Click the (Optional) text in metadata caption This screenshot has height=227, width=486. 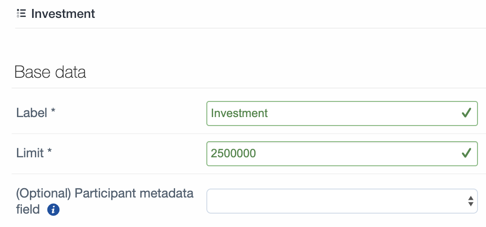tap(44, 193)
